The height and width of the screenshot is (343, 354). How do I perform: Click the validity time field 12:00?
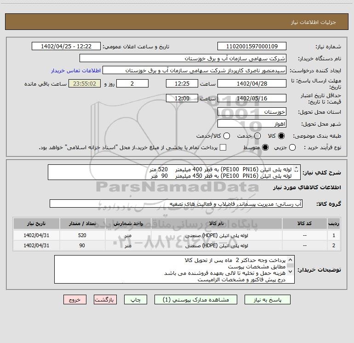[182, 98]
